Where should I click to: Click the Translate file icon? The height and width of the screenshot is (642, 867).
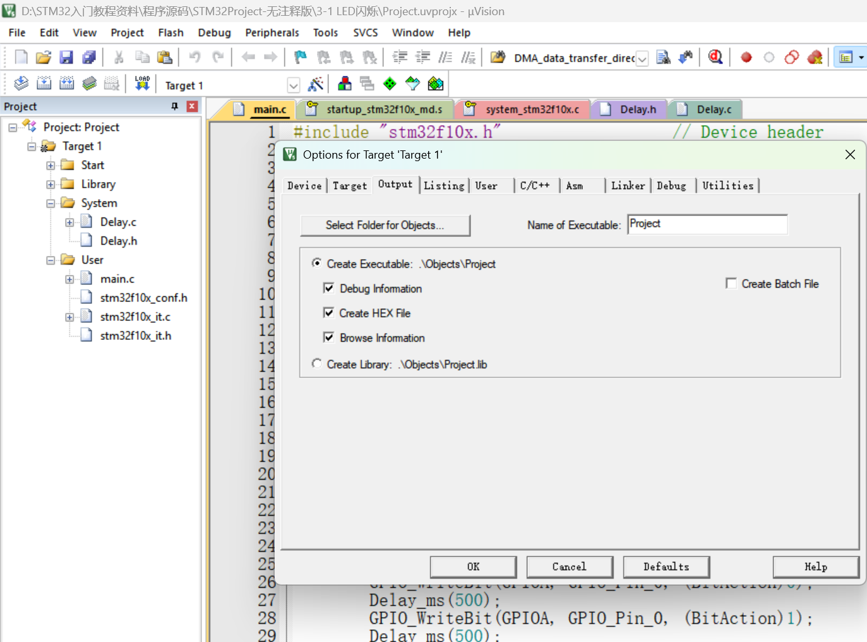pyautogui.click(x=21, y=83)
